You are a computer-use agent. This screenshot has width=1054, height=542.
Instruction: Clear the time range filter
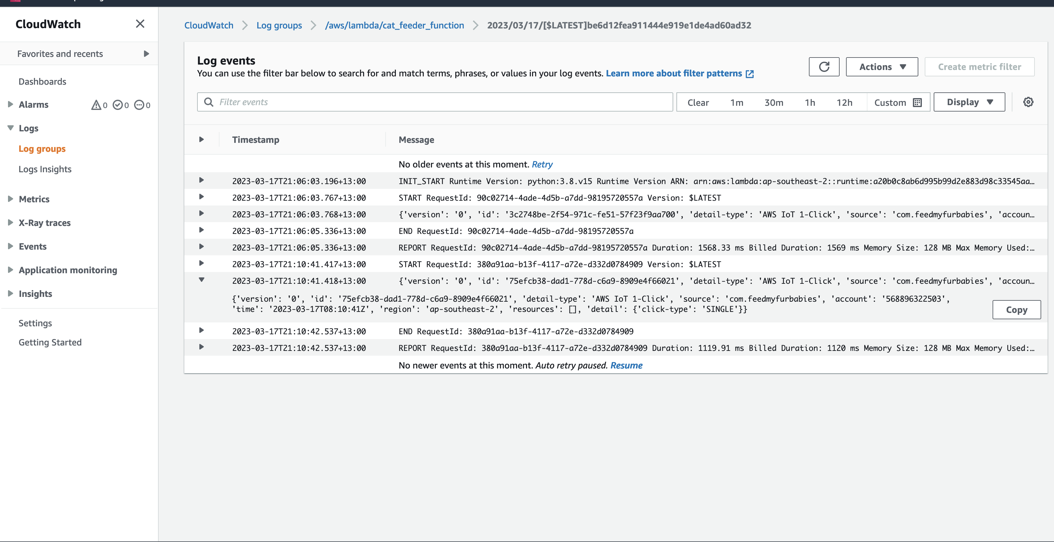tap(698, 103)
